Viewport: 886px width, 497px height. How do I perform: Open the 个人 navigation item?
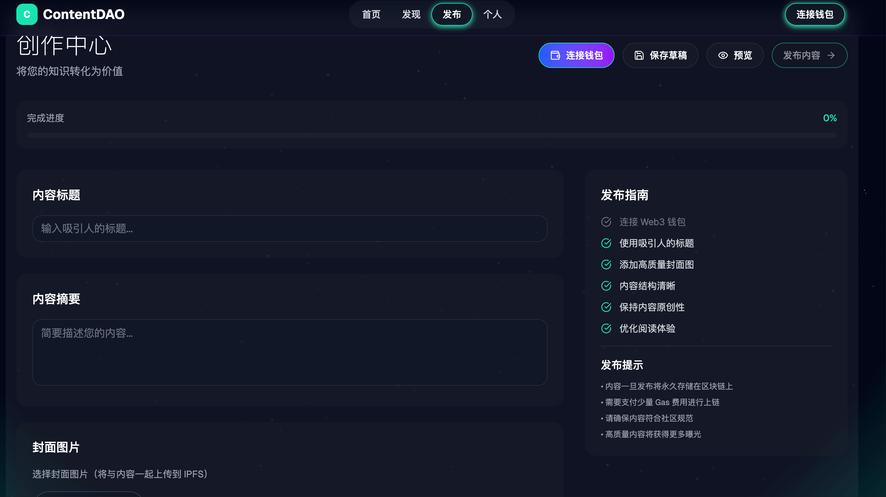pyautogui.click(x=493, y=14)
